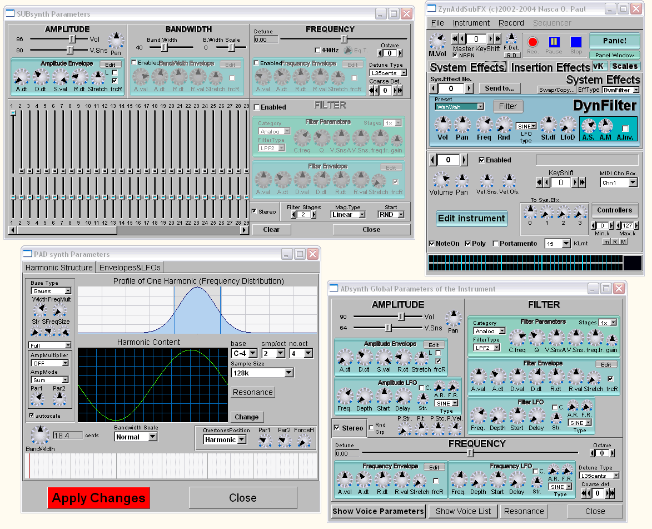Screen dimensions: 652x529
Task: Click the red Apply Changes button
Action: pyautogui.click(x=98, y=498)
